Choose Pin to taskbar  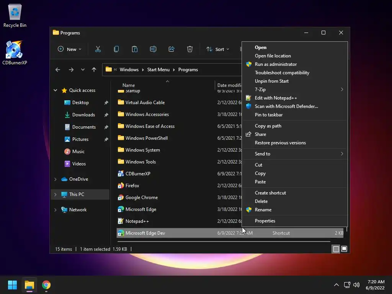point(295,115)
